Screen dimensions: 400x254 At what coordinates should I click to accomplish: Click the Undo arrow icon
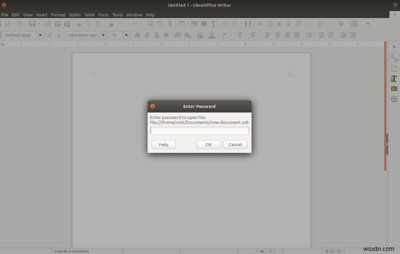tap(122, 23)
